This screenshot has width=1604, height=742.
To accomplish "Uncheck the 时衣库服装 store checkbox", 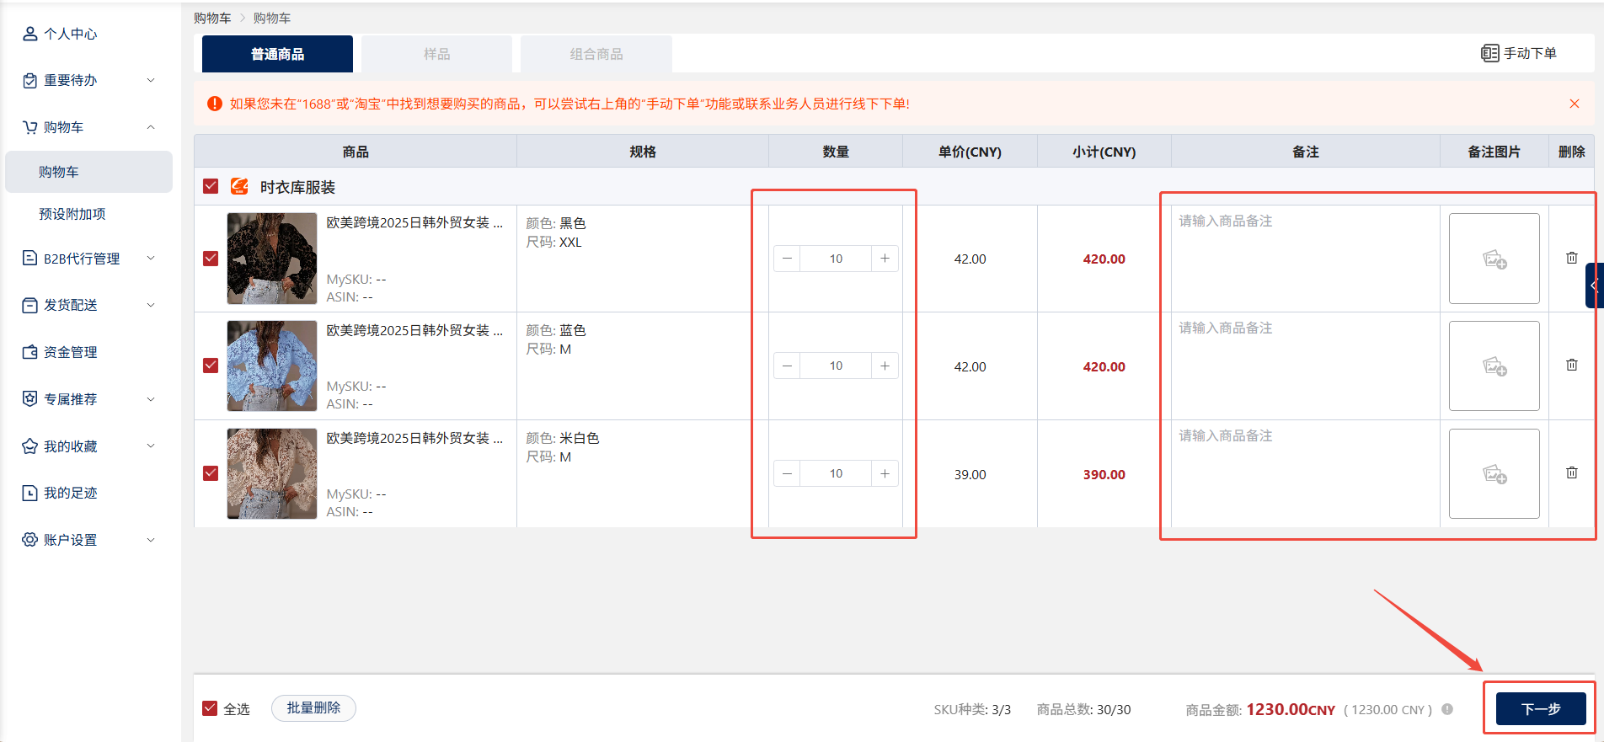I will pyautogui.click(x=211, y=186).
